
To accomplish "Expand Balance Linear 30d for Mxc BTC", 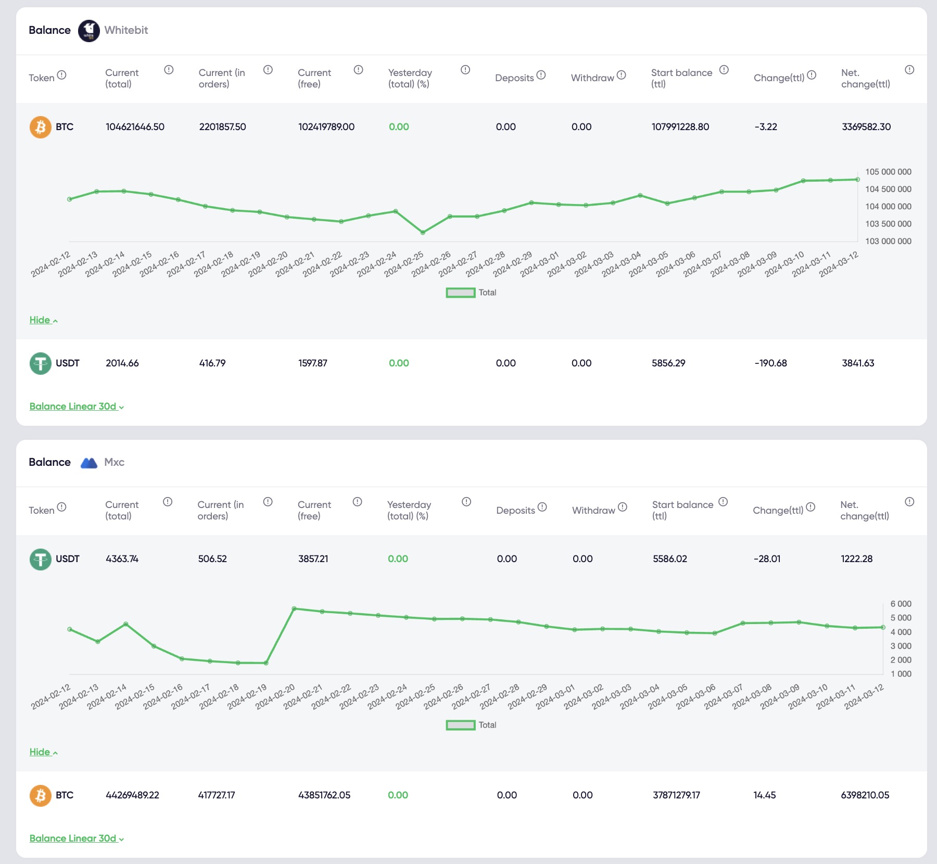I will 77,838.
